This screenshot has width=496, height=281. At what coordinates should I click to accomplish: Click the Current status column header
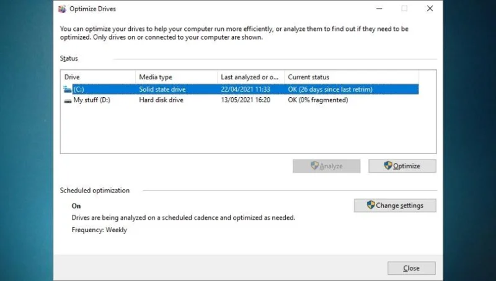pyautogui.click(x=351, y=77)
